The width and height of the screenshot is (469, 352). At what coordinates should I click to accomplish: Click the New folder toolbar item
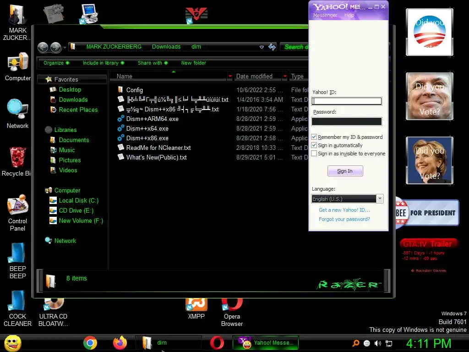click(x=194, y=63)
